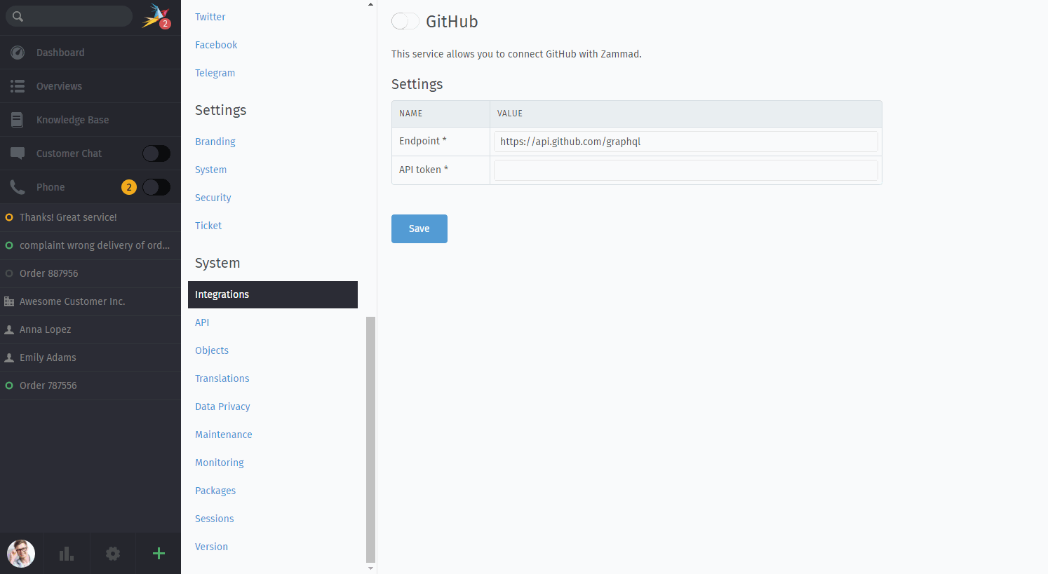Open the API page

click(x=202, y=322)
